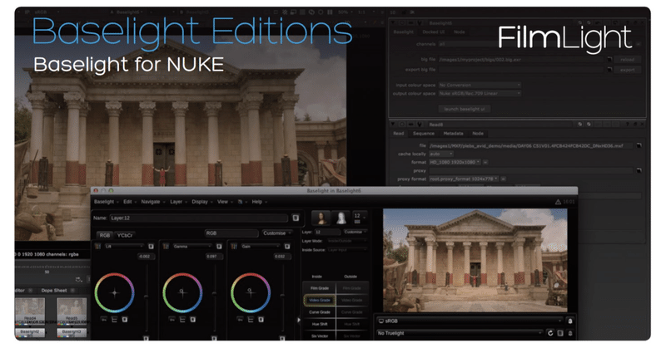Click the reset icon below the Gain wheel
The width and height of the screenshot is (666, 348).
(261, 320)
